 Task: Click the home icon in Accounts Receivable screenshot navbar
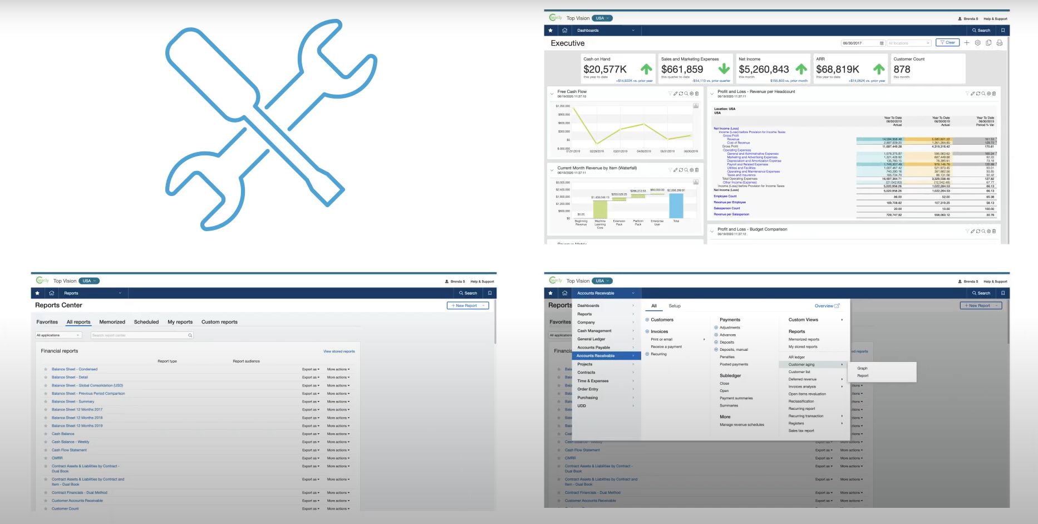(564, 293)
